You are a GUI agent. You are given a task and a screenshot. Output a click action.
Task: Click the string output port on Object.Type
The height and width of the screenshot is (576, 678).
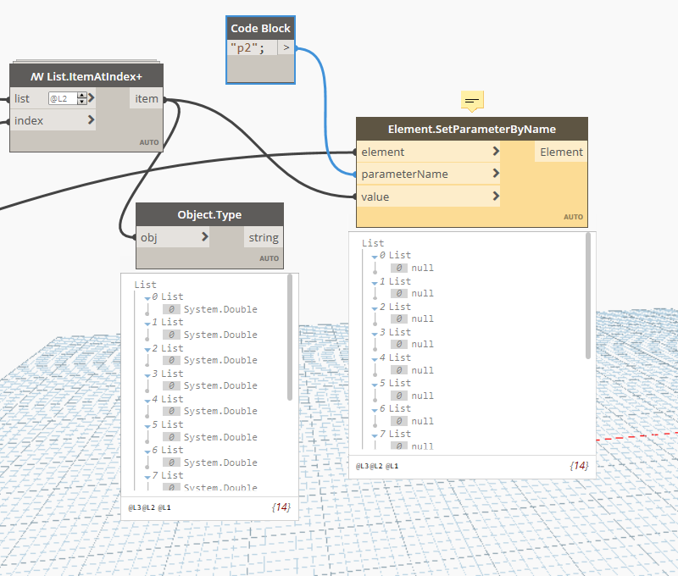pos(263,237)
